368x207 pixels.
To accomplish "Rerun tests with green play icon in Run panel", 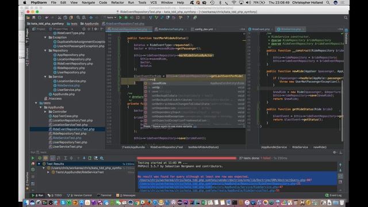I will pos(33,158).
